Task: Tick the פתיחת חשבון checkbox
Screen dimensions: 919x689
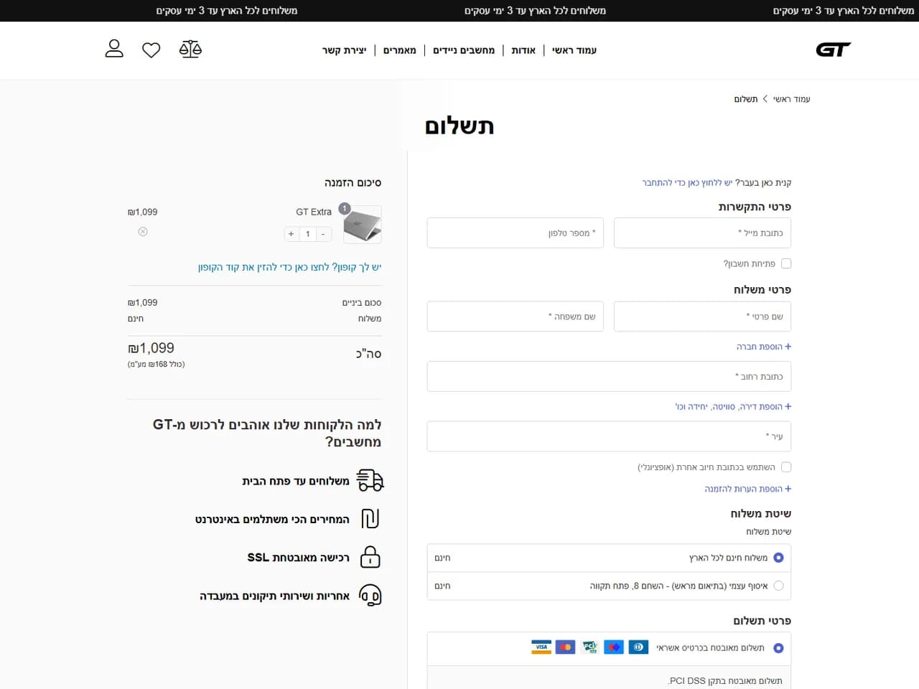Action: click(786, 263)
